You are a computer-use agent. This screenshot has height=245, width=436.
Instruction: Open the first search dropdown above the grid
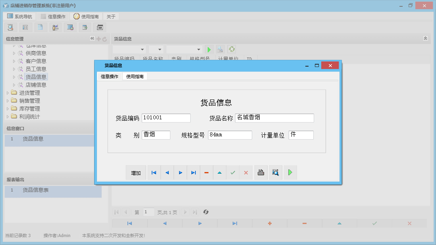(129, 49)
